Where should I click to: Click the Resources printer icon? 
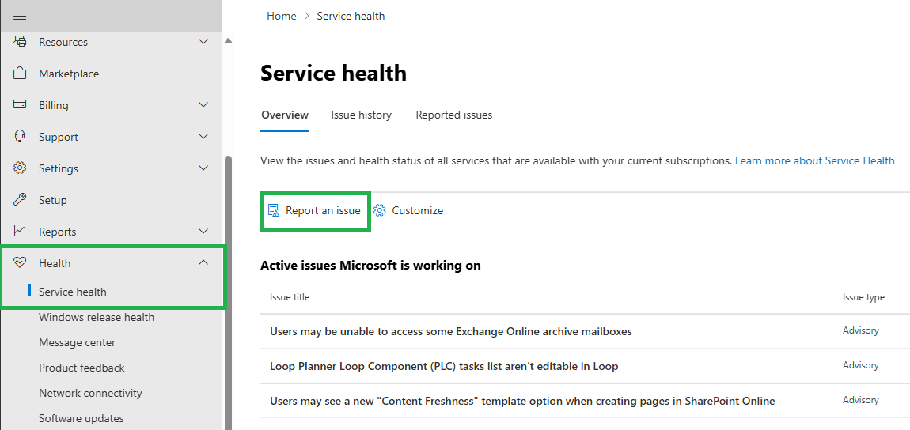click(x=20, y=42)
